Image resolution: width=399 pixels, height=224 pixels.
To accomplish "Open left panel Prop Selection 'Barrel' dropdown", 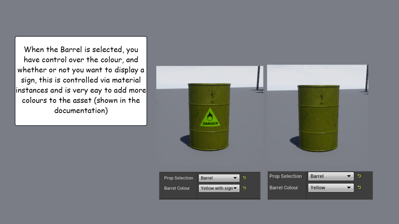I will click(219, 178).
